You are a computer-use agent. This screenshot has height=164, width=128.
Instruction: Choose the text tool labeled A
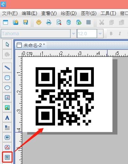click(x=7, y=118)
